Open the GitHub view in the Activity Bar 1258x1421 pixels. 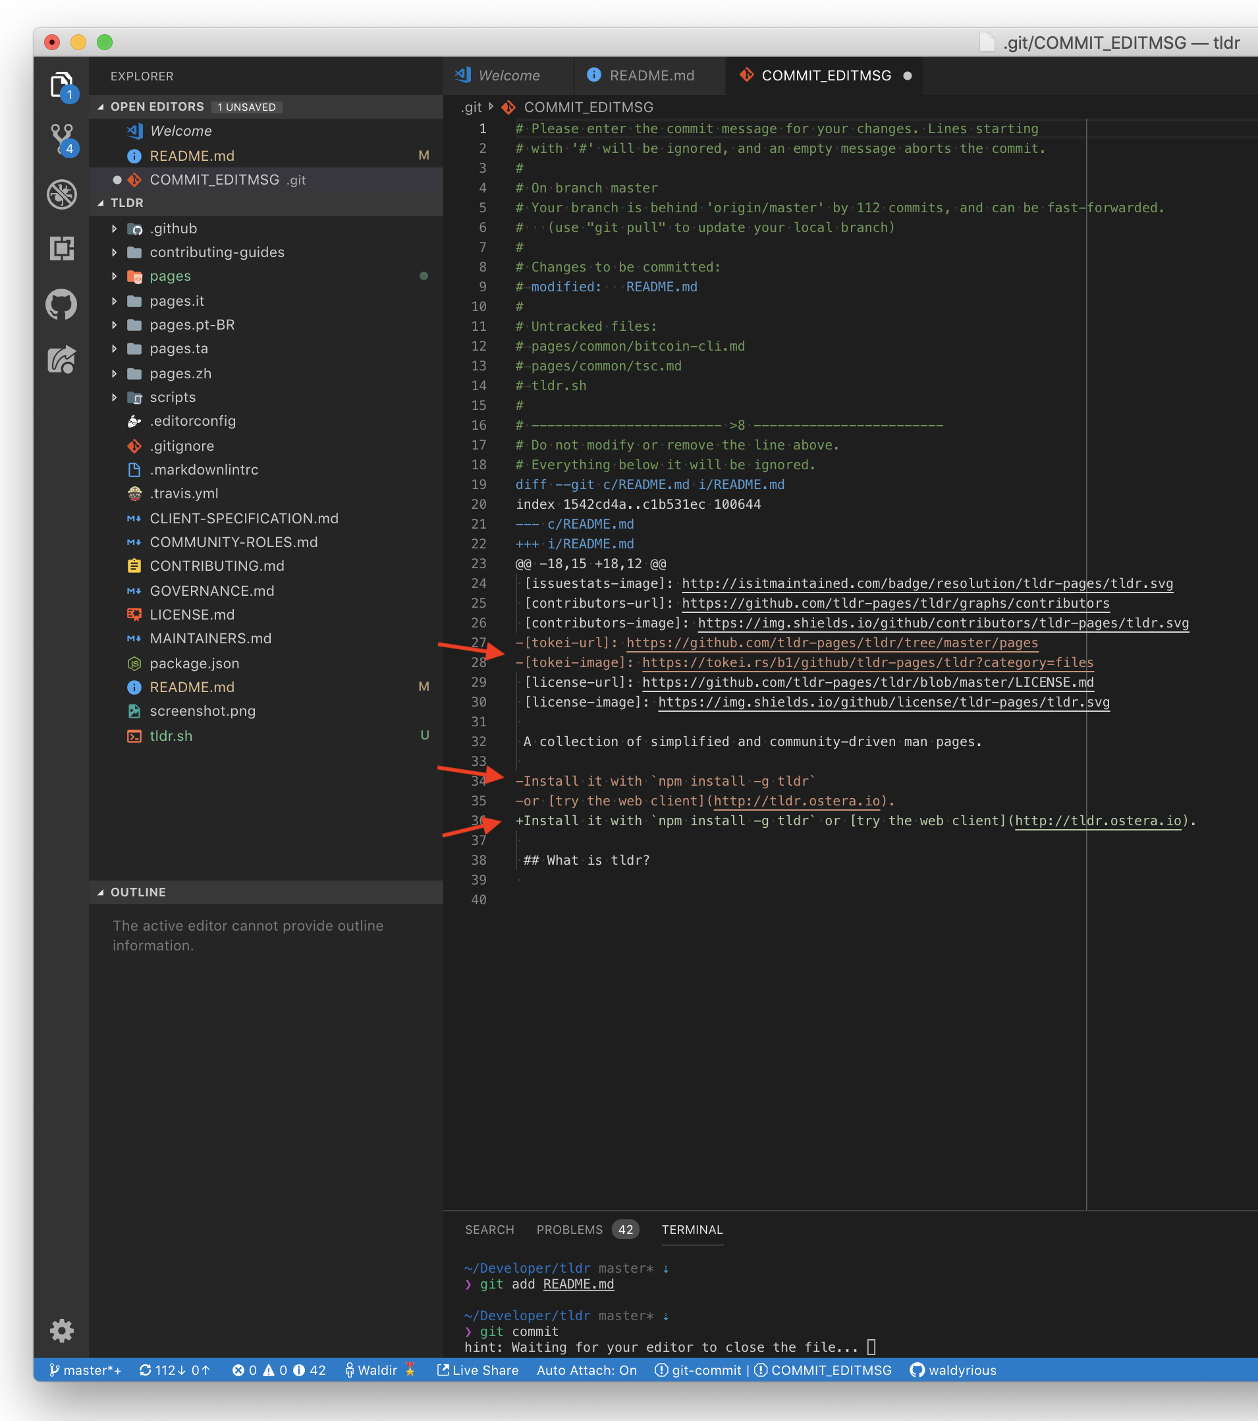click(62, 304)
